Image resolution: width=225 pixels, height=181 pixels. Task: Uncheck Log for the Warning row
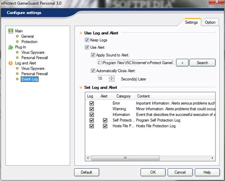(92, 109)
